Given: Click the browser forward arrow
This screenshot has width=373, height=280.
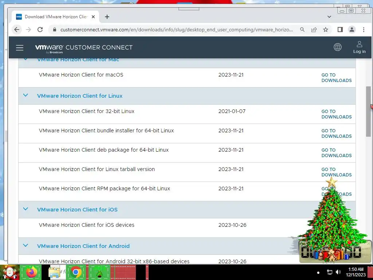Looking at the screenshot, I should coord(28,30).
